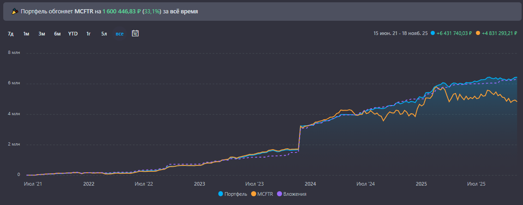The height and width of the screenshot is (205, 523).
Task: Open the calendar date range picker
Action: point(135,33)
